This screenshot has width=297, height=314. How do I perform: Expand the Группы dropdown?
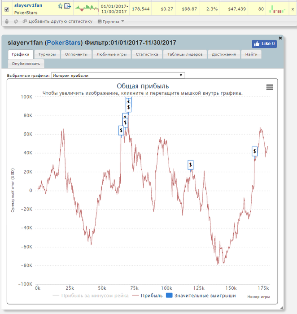[111, 22]
